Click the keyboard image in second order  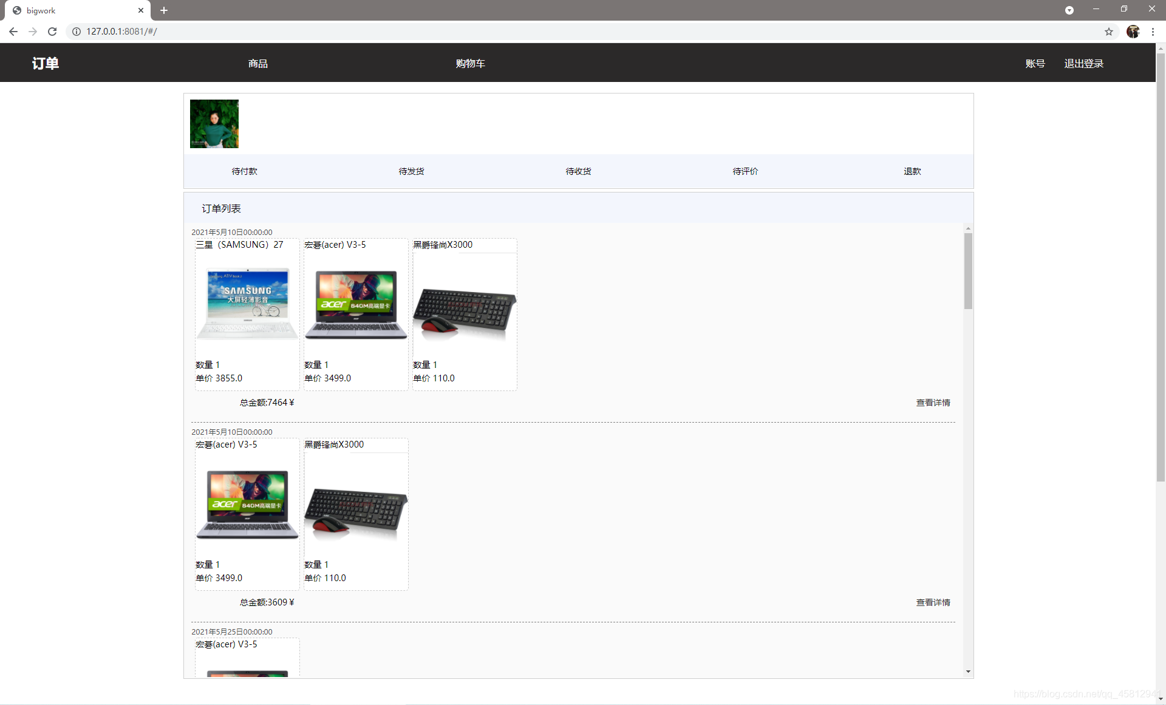tap(356, 503)
